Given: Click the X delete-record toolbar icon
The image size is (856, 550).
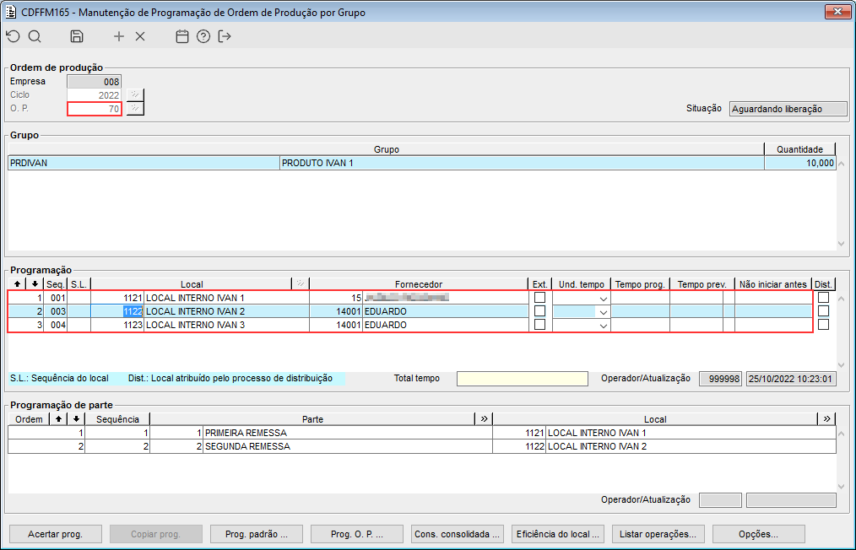Looking at the screenshot, I should [140, 36].
